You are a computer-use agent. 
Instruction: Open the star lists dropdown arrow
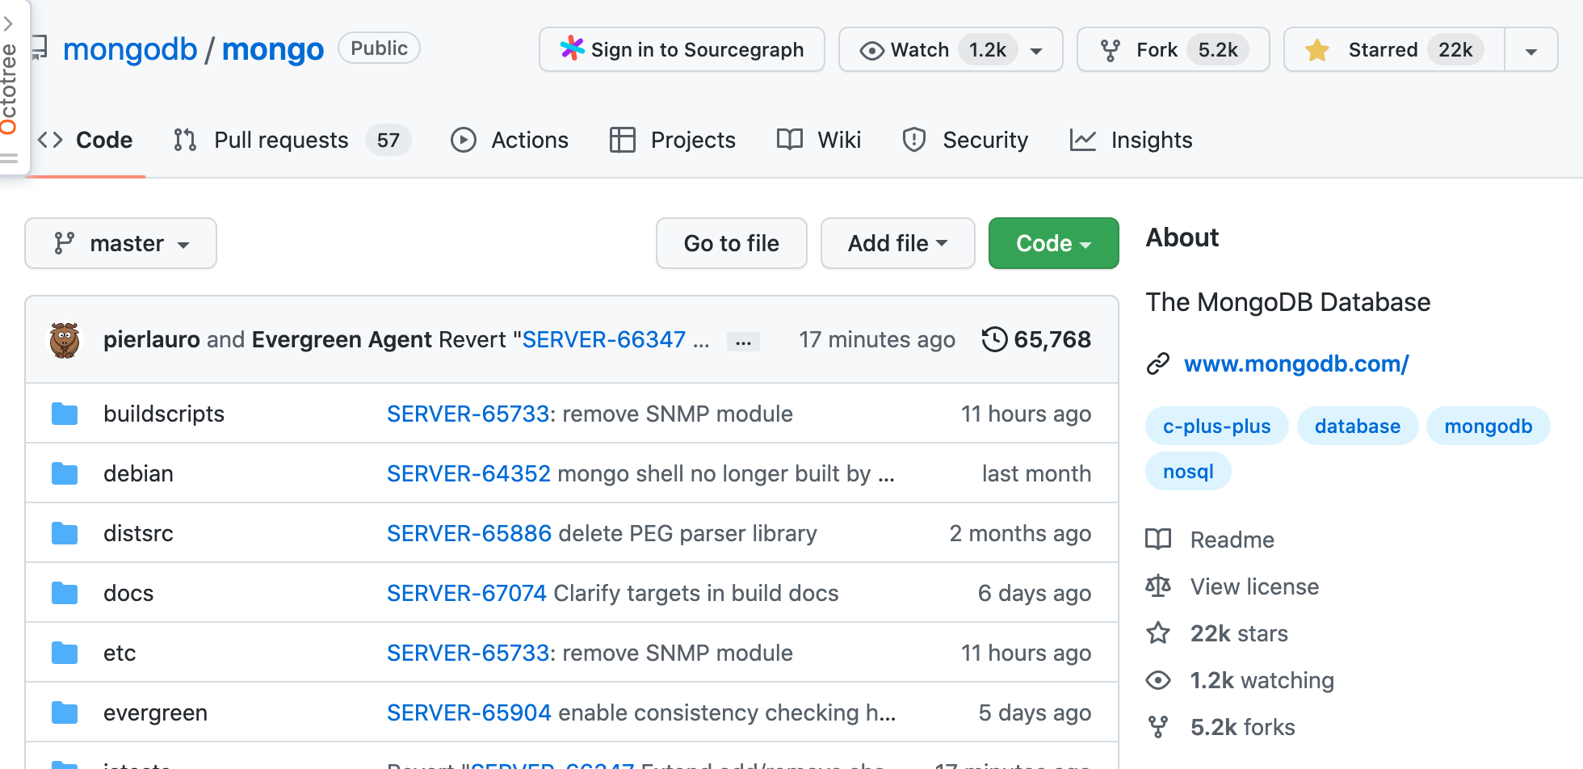point(1531,50)
